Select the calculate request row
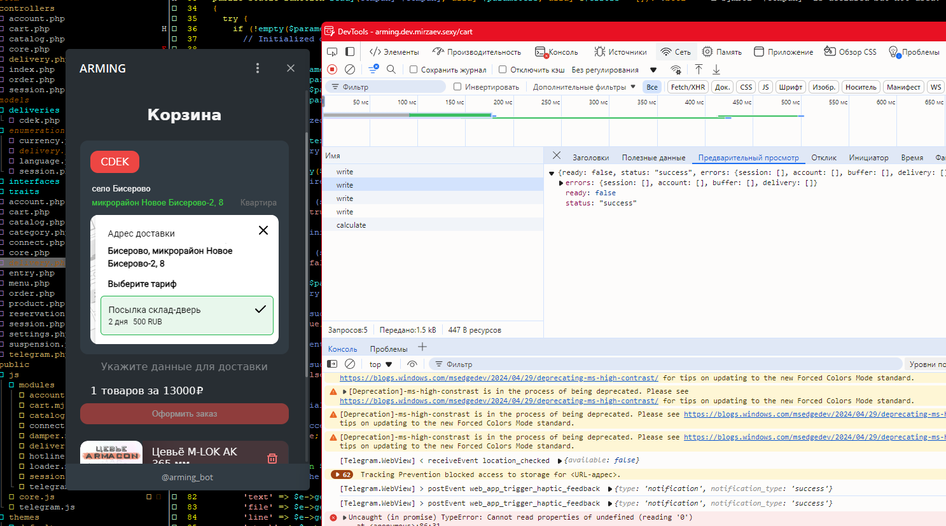This screenshot has width=946, height=526. click(x=433, y=225)
